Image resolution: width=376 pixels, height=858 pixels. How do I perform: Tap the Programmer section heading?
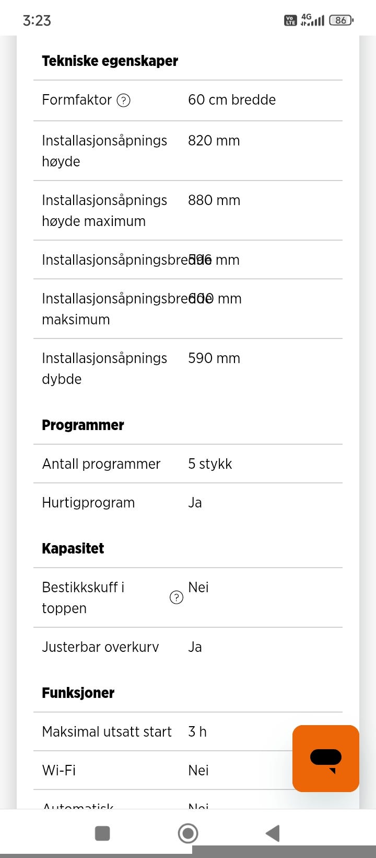pyautogui.click(x=83, y=425)
